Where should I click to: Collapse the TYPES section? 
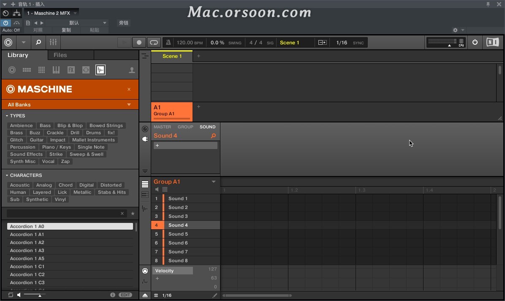[7, 116]
